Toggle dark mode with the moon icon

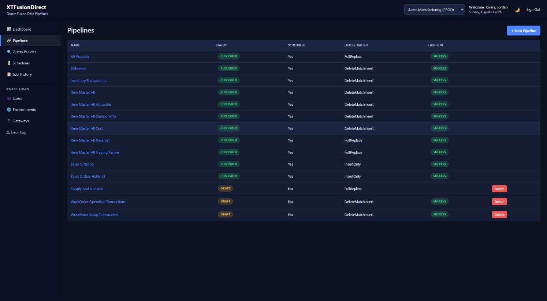517,10
